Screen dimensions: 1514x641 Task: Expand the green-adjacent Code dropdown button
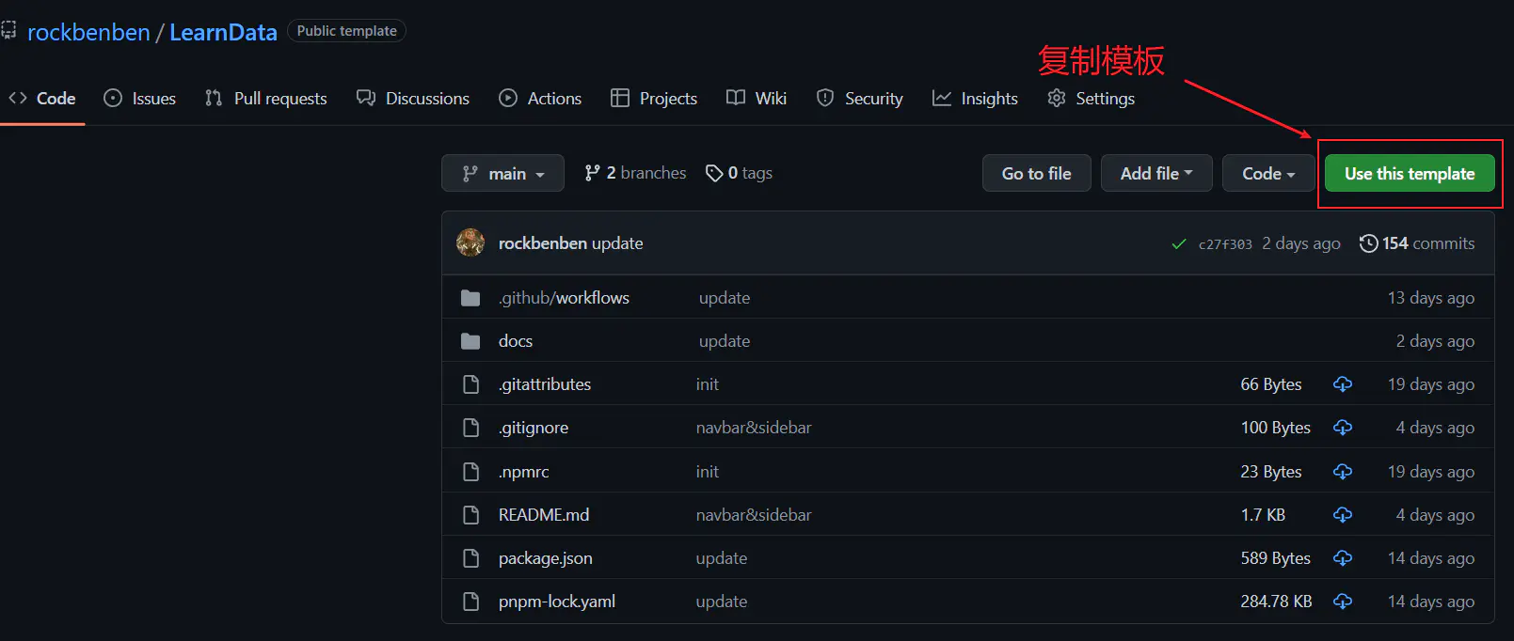click(x=1268, y=173)
